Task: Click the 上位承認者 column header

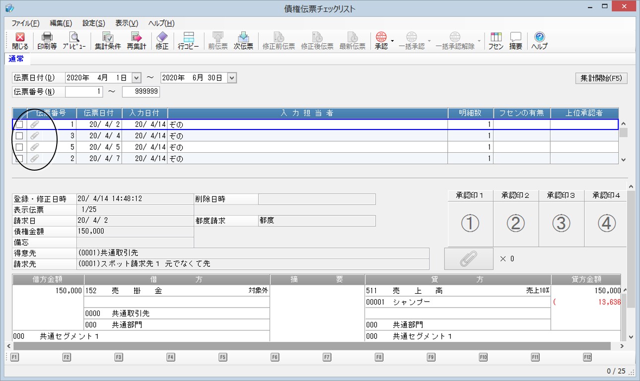Action: coord(584,113)
